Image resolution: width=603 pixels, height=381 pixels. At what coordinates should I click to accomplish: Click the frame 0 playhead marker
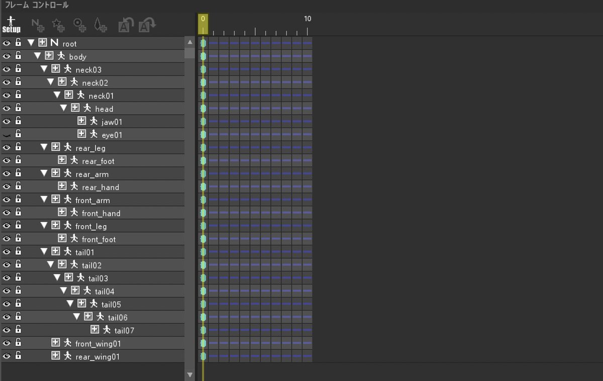pos(203,24)
